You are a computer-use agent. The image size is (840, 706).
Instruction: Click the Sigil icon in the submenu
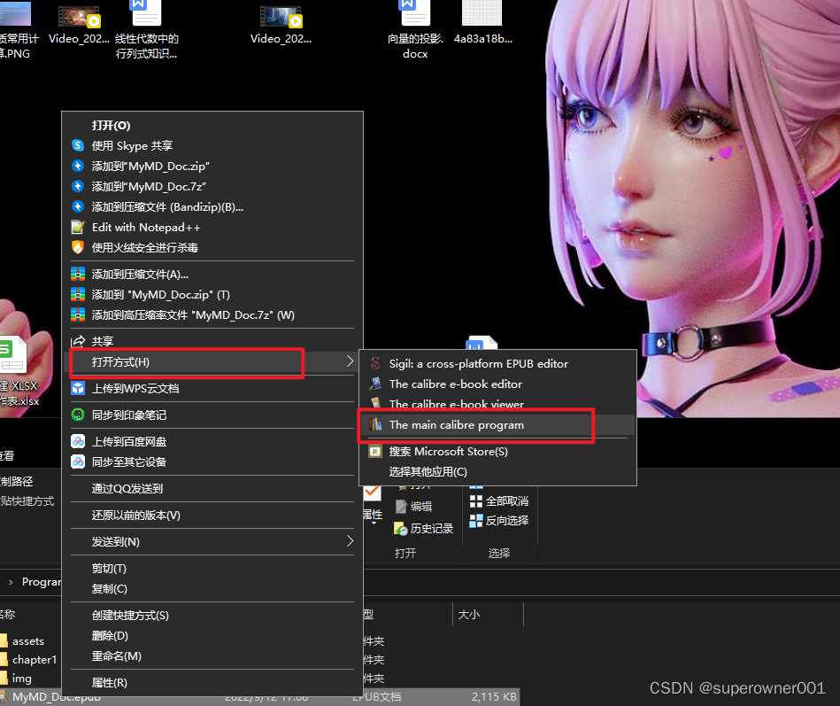375,363
